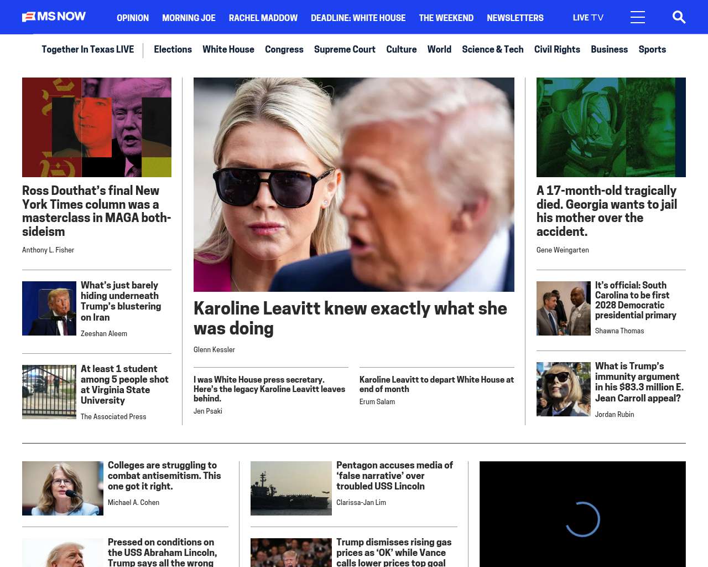Open the Business topic

(609, 49)
